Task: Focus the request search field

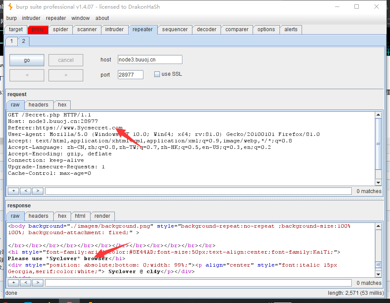Action: tap(198, 191)
